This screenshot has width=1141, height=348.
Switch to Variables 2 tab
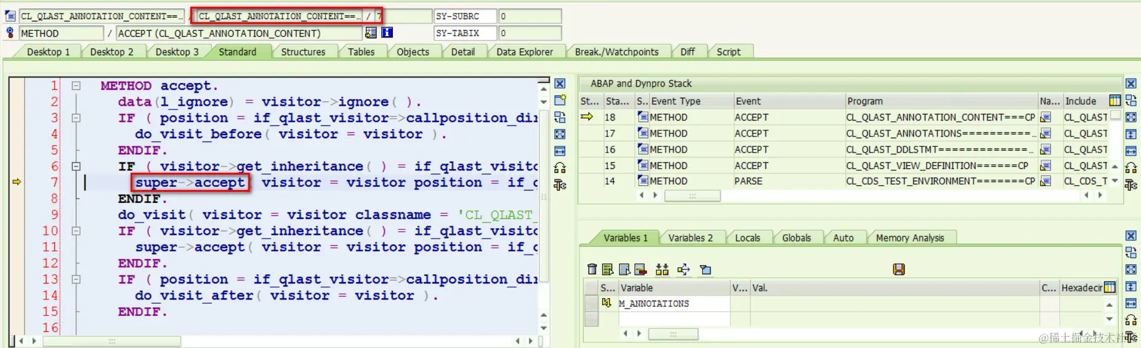tap(690, 238)
